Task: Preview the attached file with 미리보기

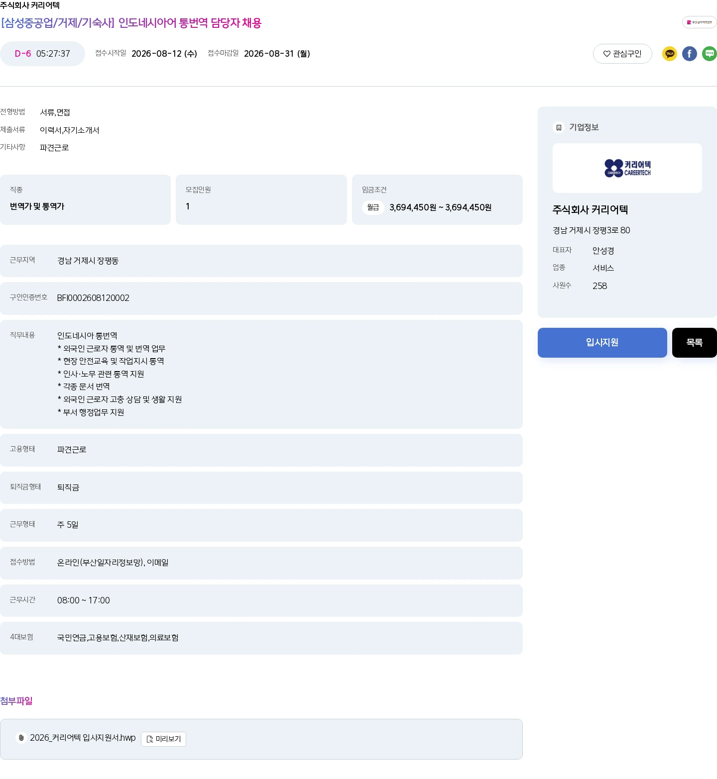Action: (x=163, y=739)
